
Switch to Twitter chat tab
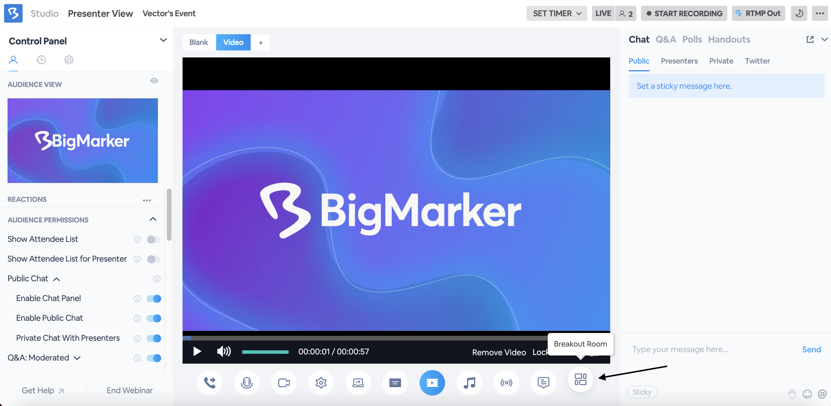click(757, 61)
